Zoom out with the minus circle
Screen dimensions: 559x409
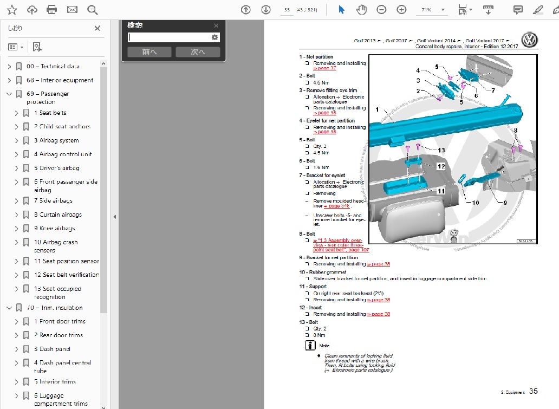(381, 10)
